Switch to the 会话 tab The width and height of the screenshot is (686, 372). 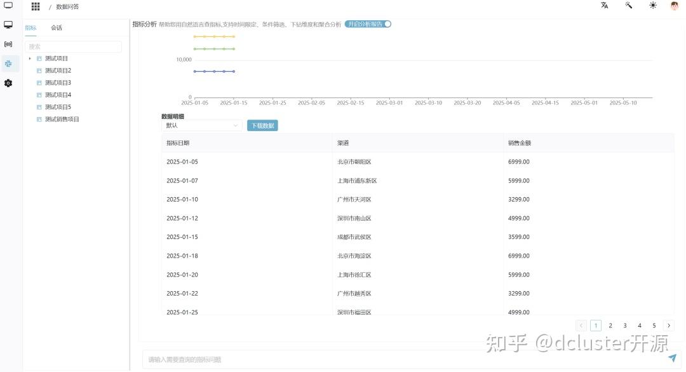pyautogui.click(x=56, y=28)
